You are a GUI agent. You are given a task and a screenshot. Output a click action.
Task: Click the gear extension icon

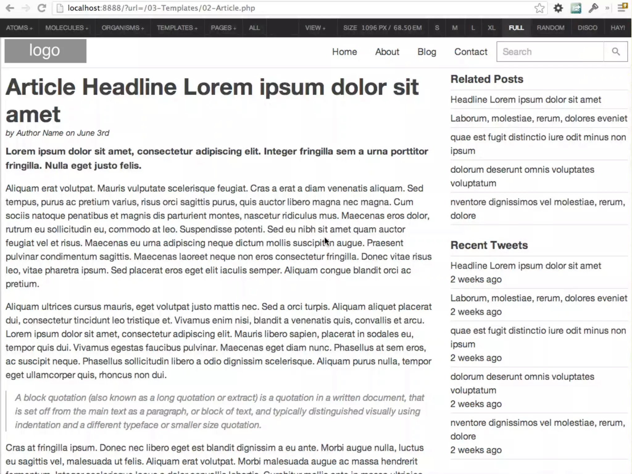click(558, 8)
